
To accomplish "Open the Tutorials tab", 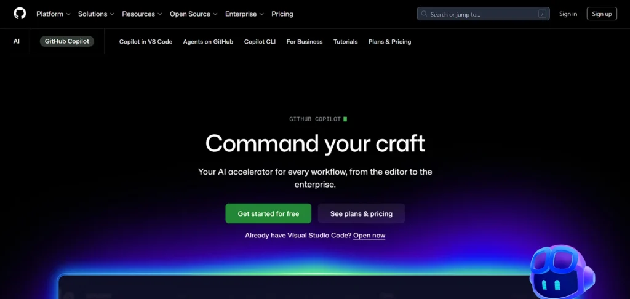I will click(x=346, y=41).
